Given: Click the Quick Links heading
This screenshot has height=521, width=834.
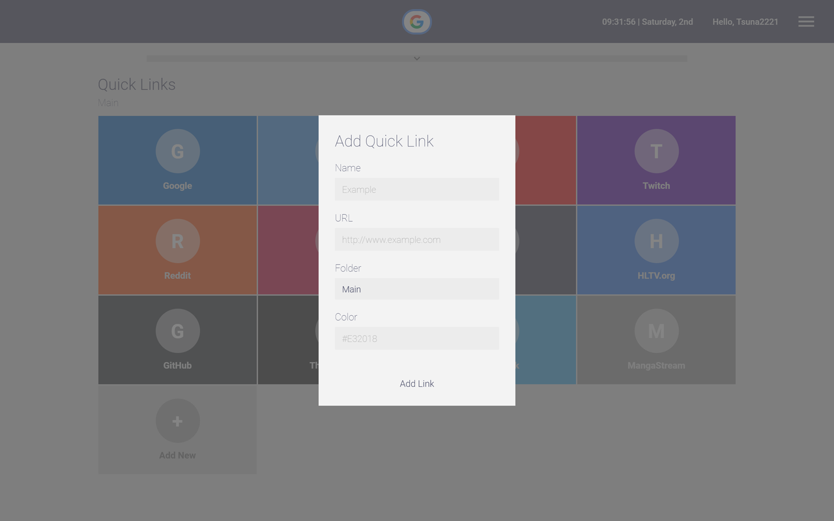Looking at the screenshot, I should point(137,85).
